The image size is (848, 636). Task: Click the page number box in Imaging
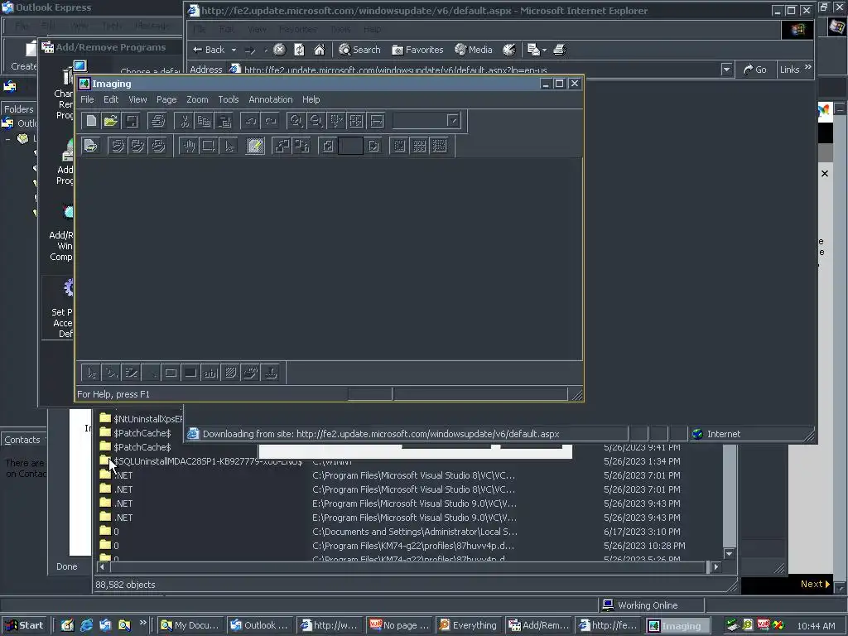[350, 146]
